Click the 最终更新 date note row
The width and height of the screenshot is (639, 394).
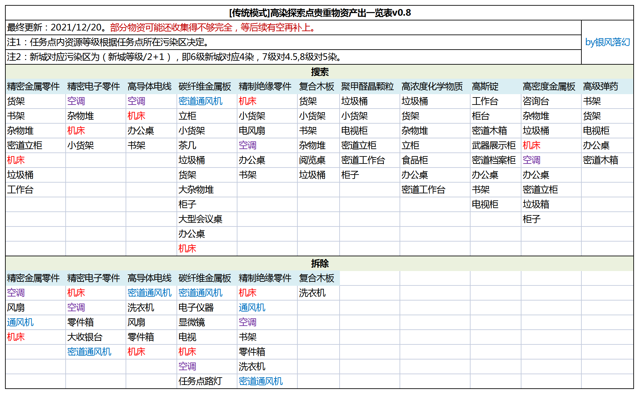[293, 27]
